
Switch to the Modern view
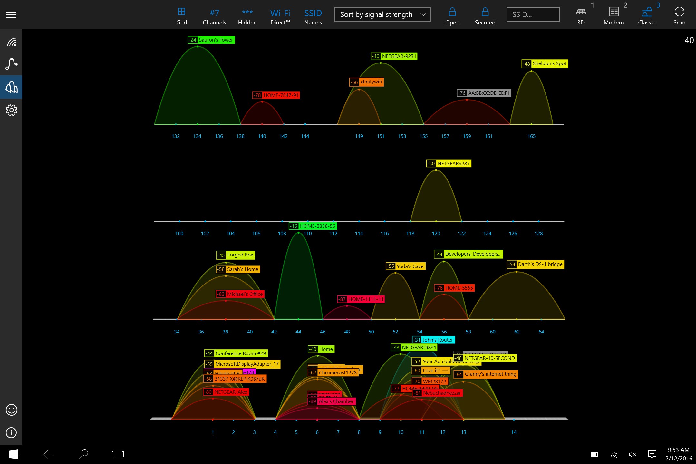click(x=614, y=16)
